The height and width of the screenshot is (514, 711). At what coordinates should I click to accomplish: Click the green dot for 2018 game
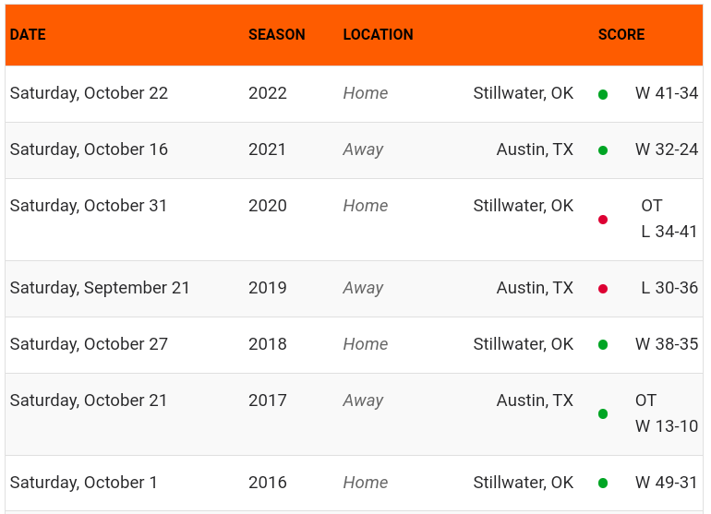tap(603, 345)
